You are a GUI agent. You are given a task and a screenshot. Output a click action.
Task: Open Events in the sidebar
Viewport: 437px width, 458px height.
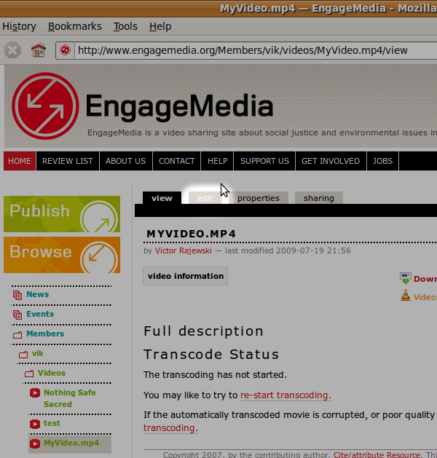(x=40, y=314)
